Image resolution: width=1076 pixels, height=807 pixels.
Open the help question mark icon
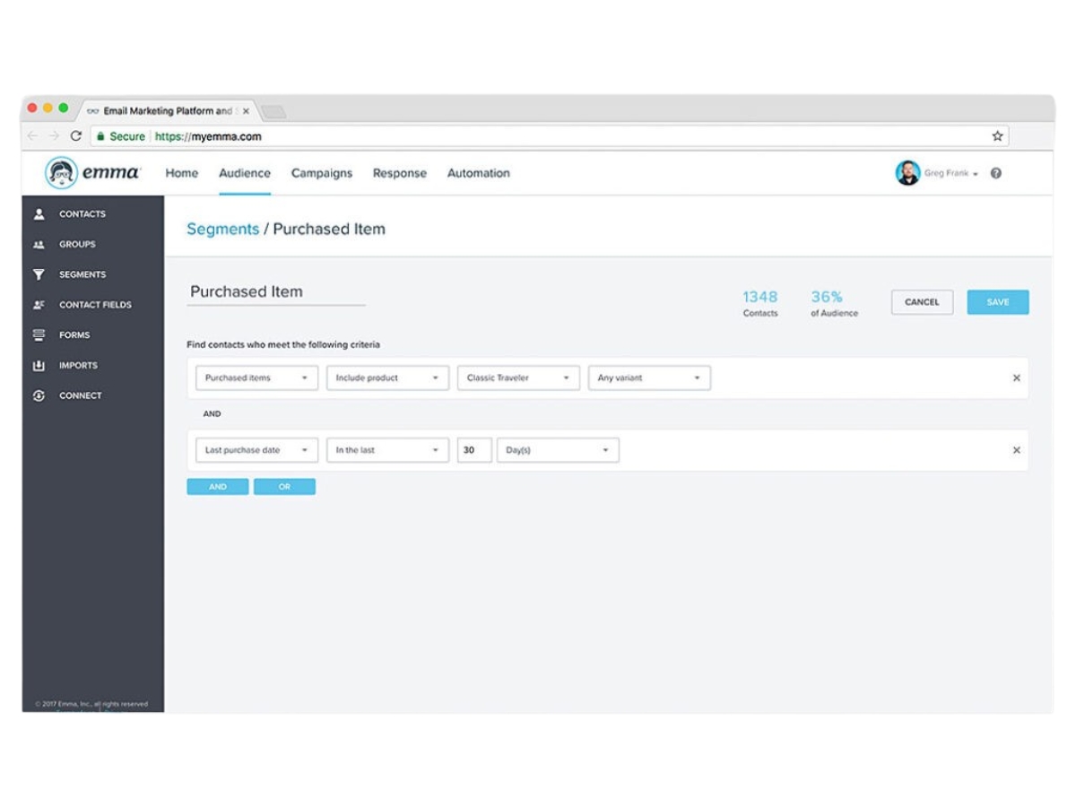click(995, 174)
